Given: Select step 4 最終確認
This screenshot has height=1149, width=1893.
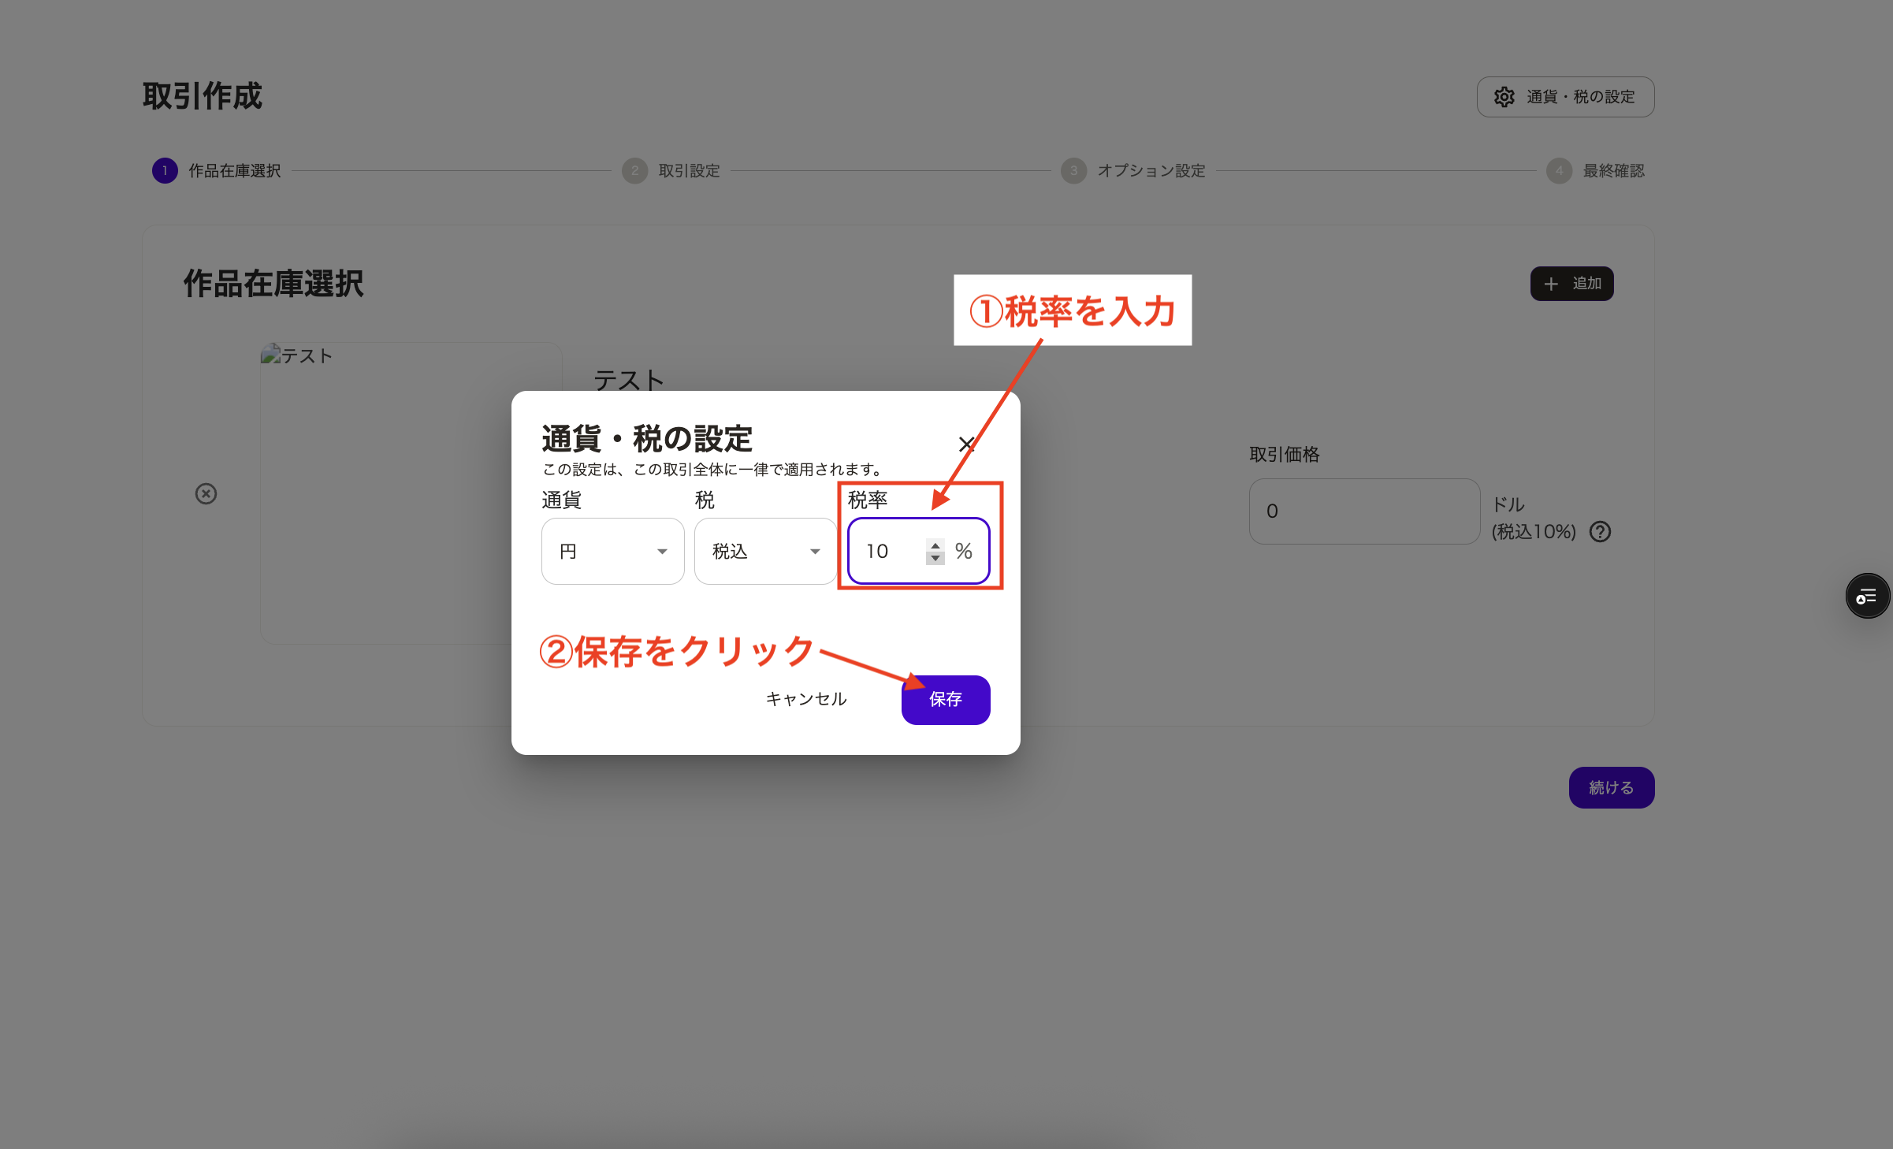Looking at the screenshot, I should pos(1595,171).
